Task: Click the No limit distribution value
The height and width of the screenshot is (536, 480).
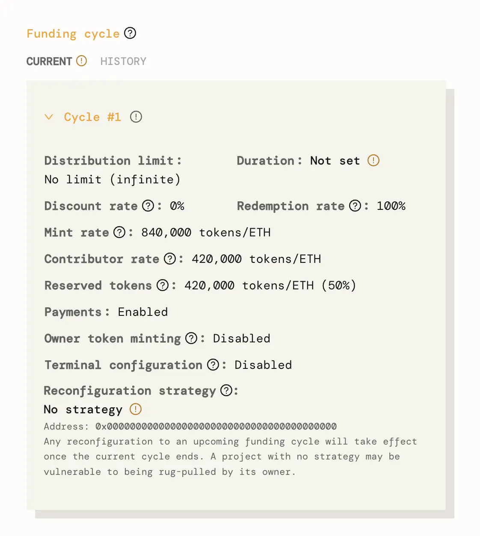Action: point(112,179)
